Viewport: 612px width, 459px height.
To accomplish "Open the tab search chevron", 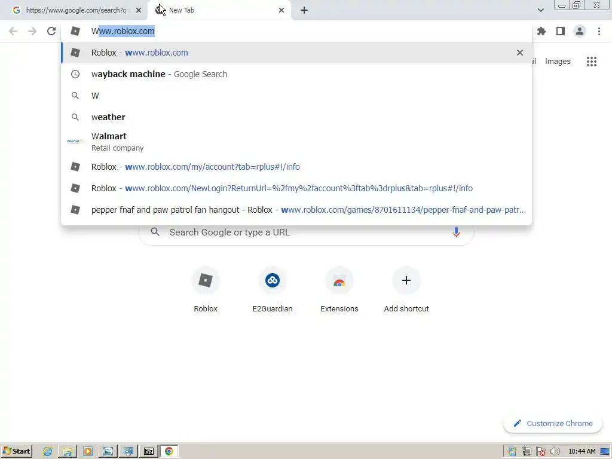I will coord(540,10).
